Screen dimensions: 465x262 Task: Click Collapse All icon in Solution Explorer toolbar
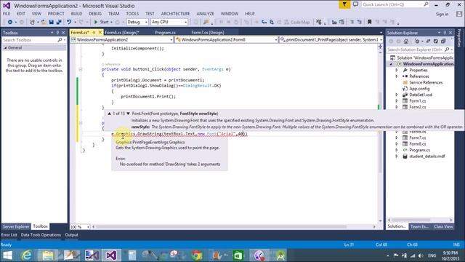tap(443, 41)
